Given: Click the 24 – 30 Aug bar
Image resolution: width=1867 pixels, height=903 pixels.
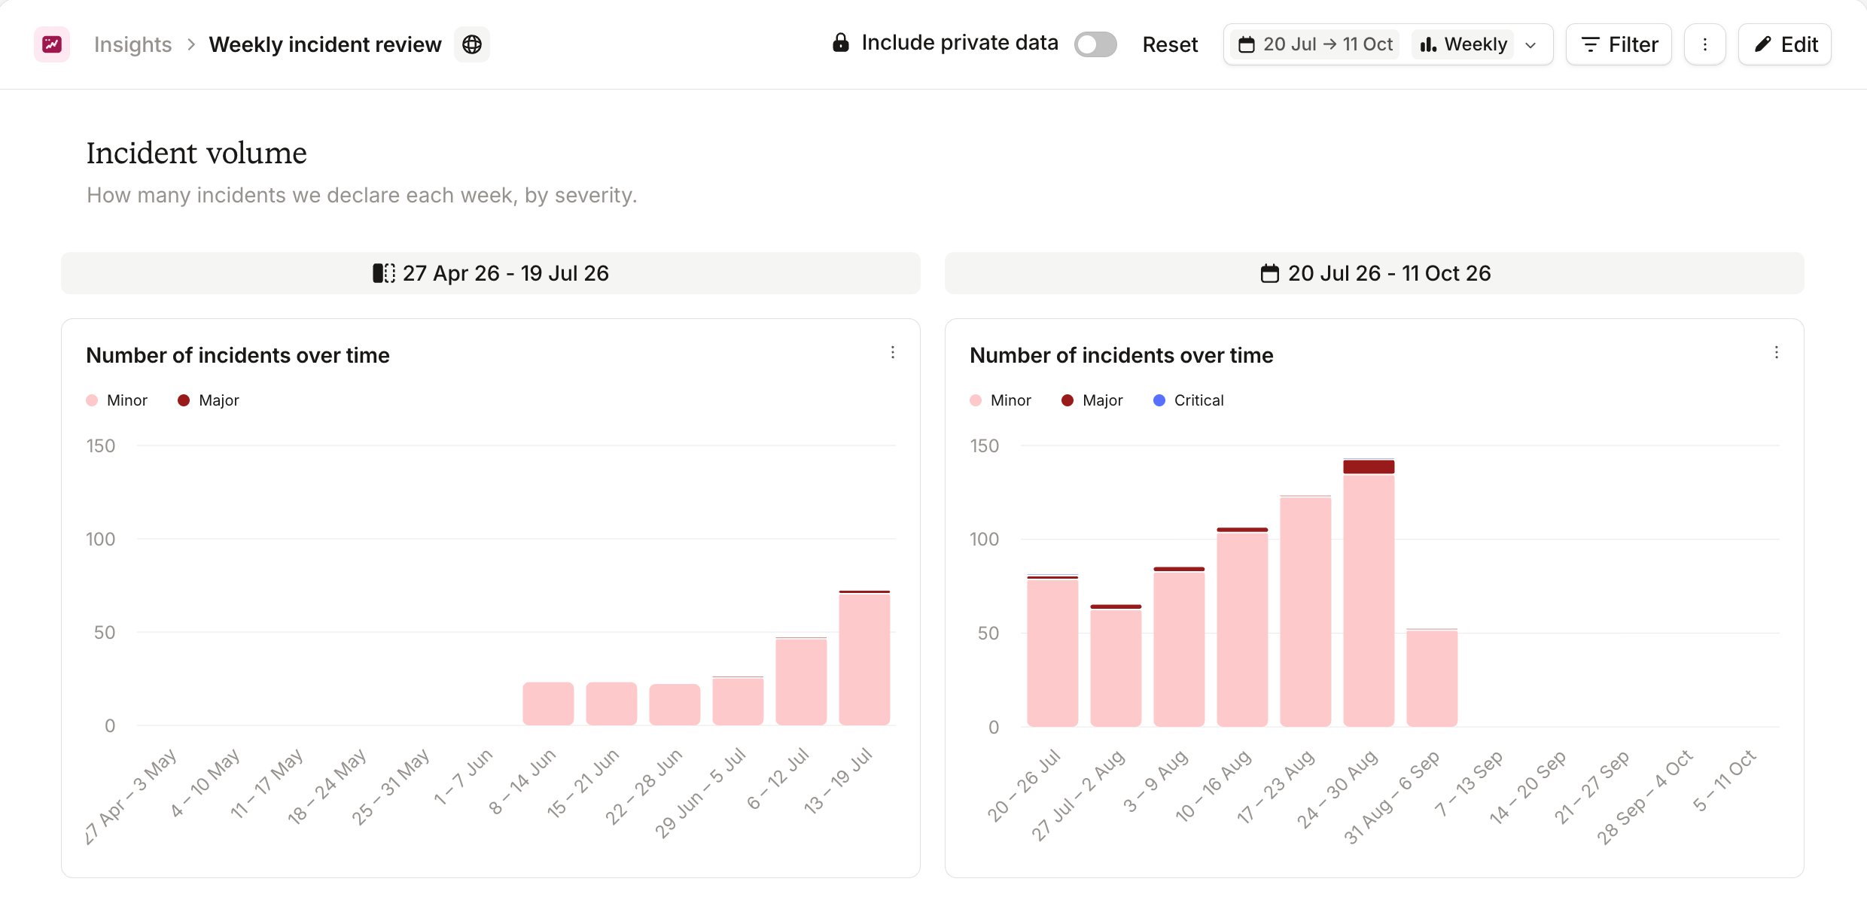Looking at the screenshot, I should pos(1369,592).
